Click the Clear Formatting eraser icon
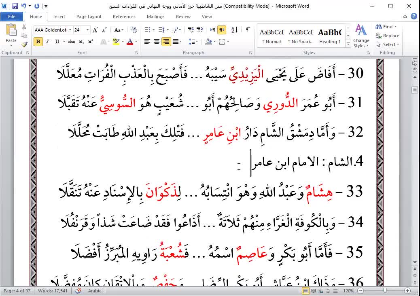Screen dimensions: 420x296 [x=133, y=30]
